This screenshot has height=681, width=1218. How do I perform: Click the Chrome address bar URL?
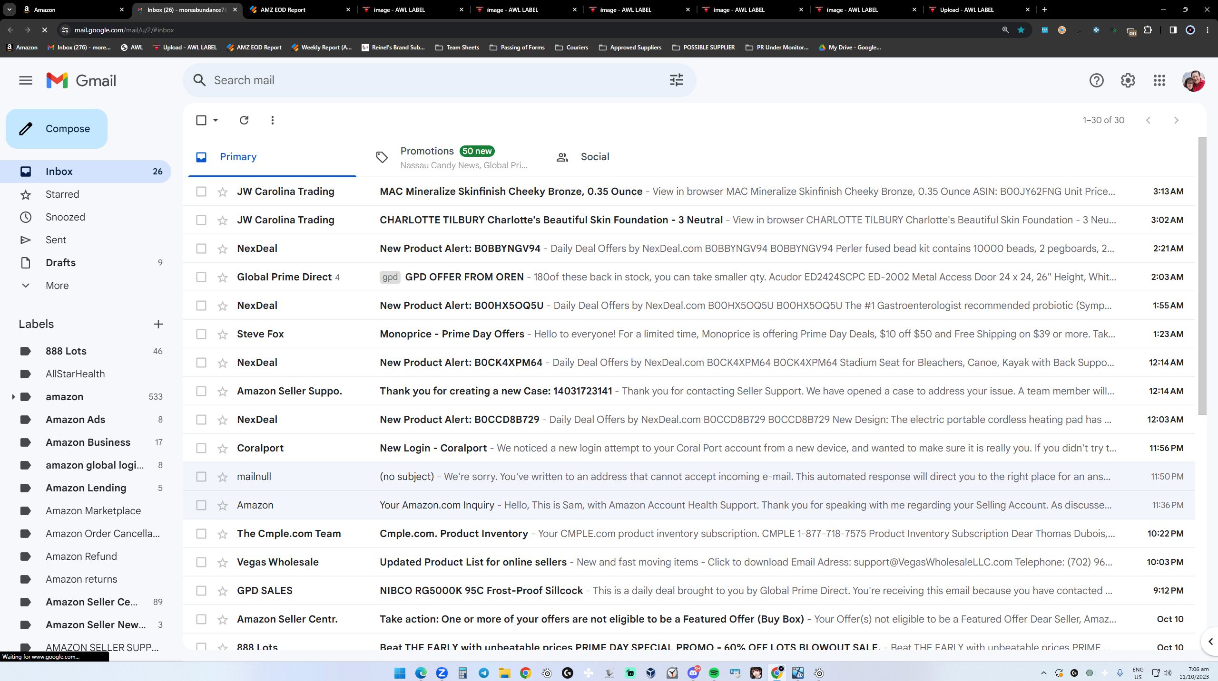pos(124,30)
